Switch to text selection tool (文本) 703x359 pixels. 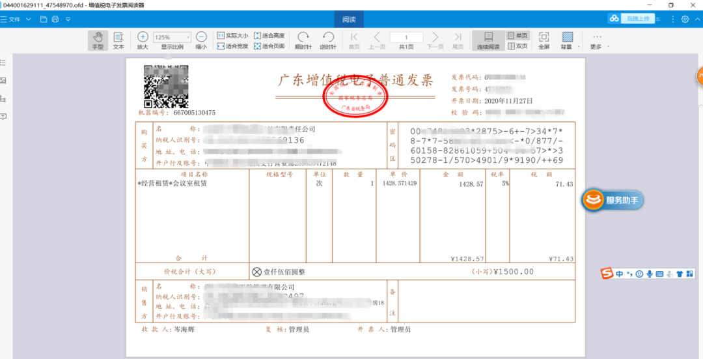118,40
